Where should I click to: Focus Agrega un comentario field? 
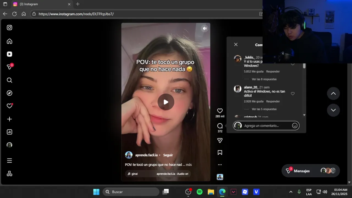266,126
